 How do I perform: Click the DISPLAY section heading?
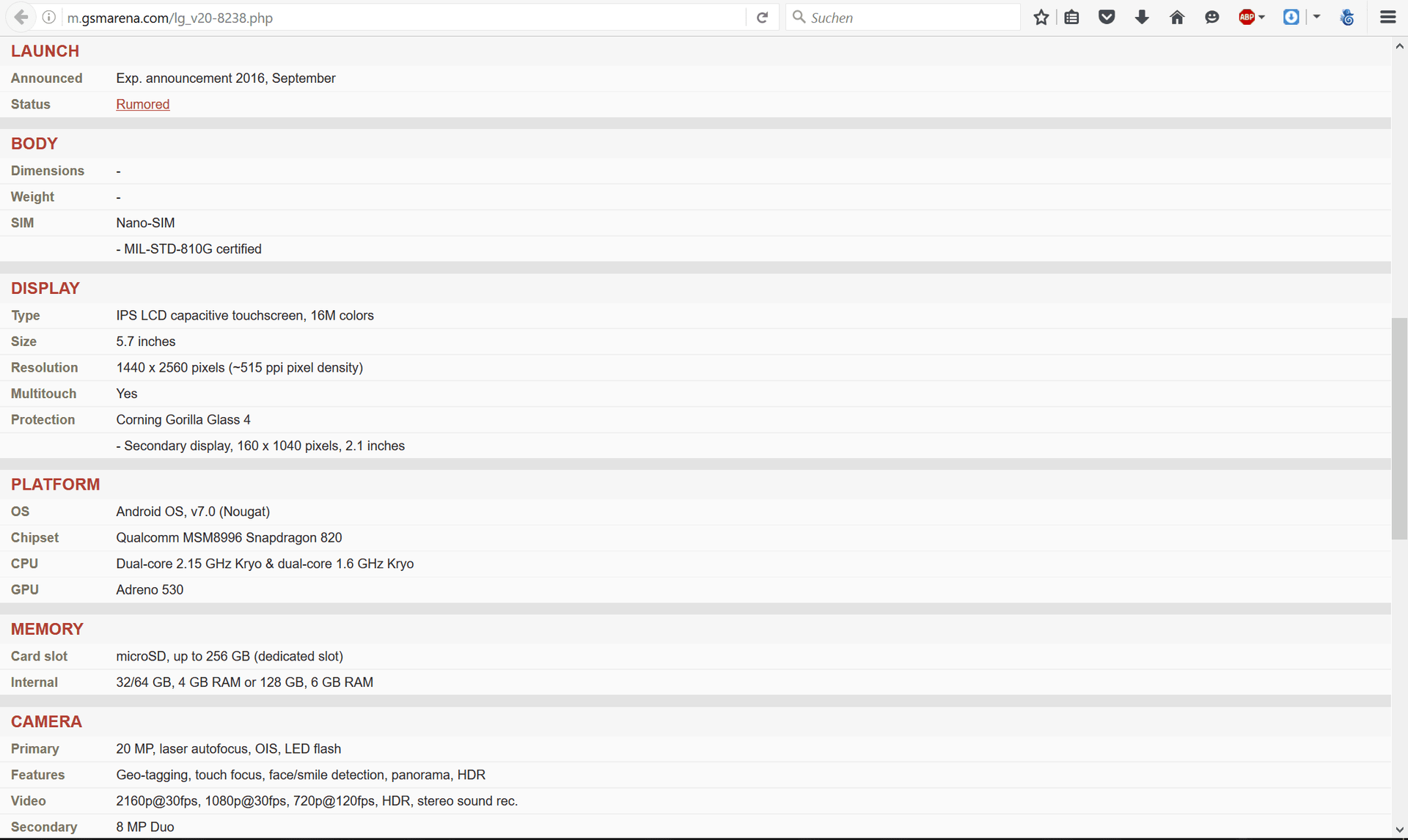pyautogui.click(x=45, y=288)
